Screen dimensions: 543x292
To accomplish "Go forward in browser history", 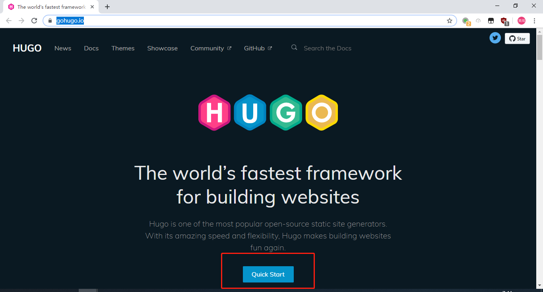I will 21,21.
